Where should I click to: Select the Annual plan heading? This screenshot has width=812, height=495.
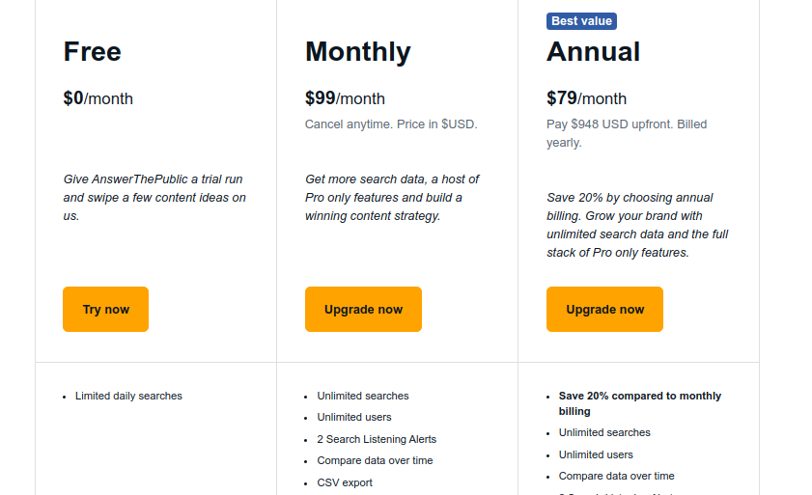click(x=594, y=52)
